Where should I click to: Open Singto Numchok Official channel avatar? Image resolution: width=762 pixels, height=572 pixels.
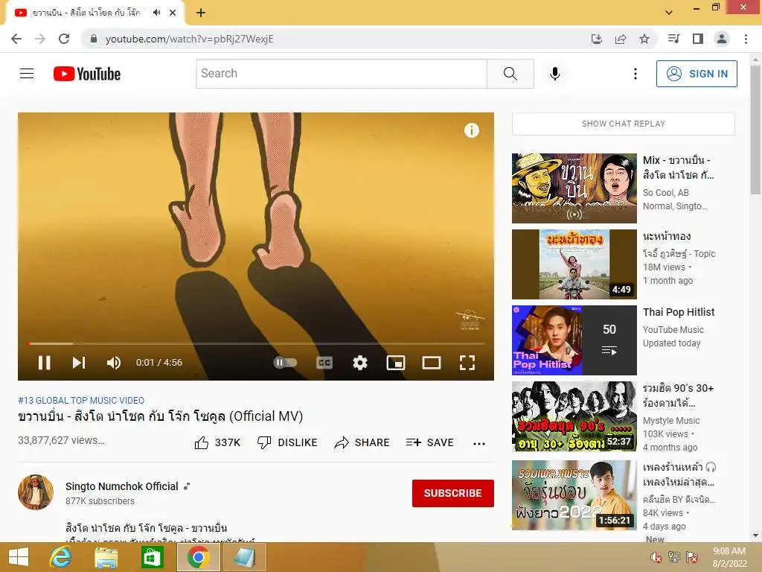tap(36, 492)
